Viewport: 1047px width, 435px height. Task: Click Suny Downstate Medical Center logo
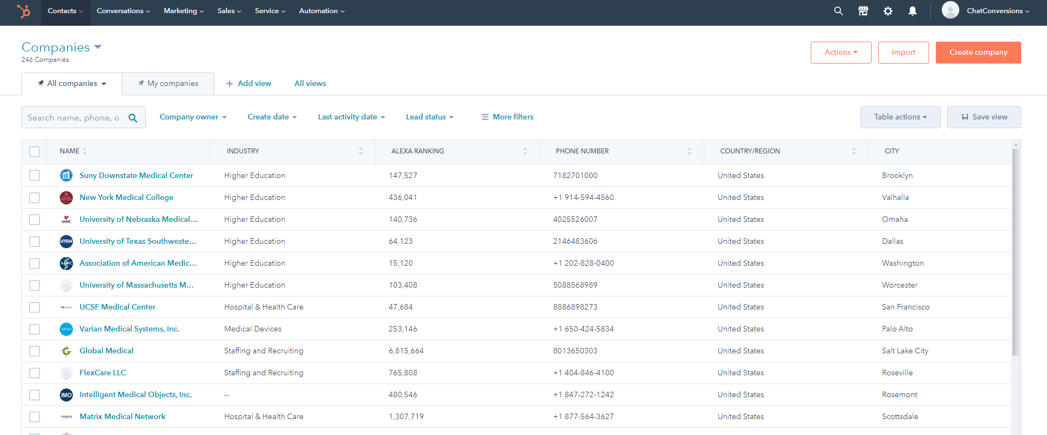[66, 175]
